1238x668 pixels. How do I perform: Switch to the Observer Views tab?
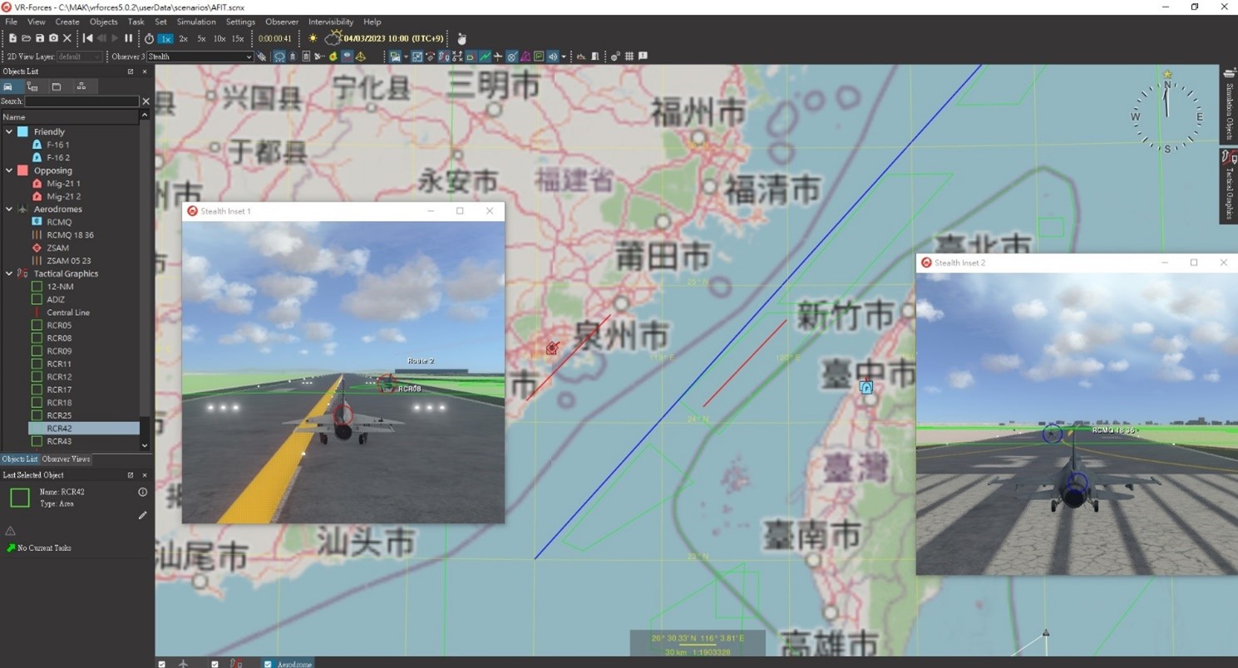[x=66, y=459]
